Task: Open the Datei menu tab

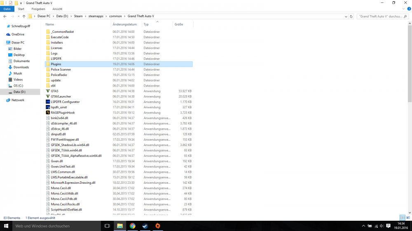Action: (x=7, y=9)
